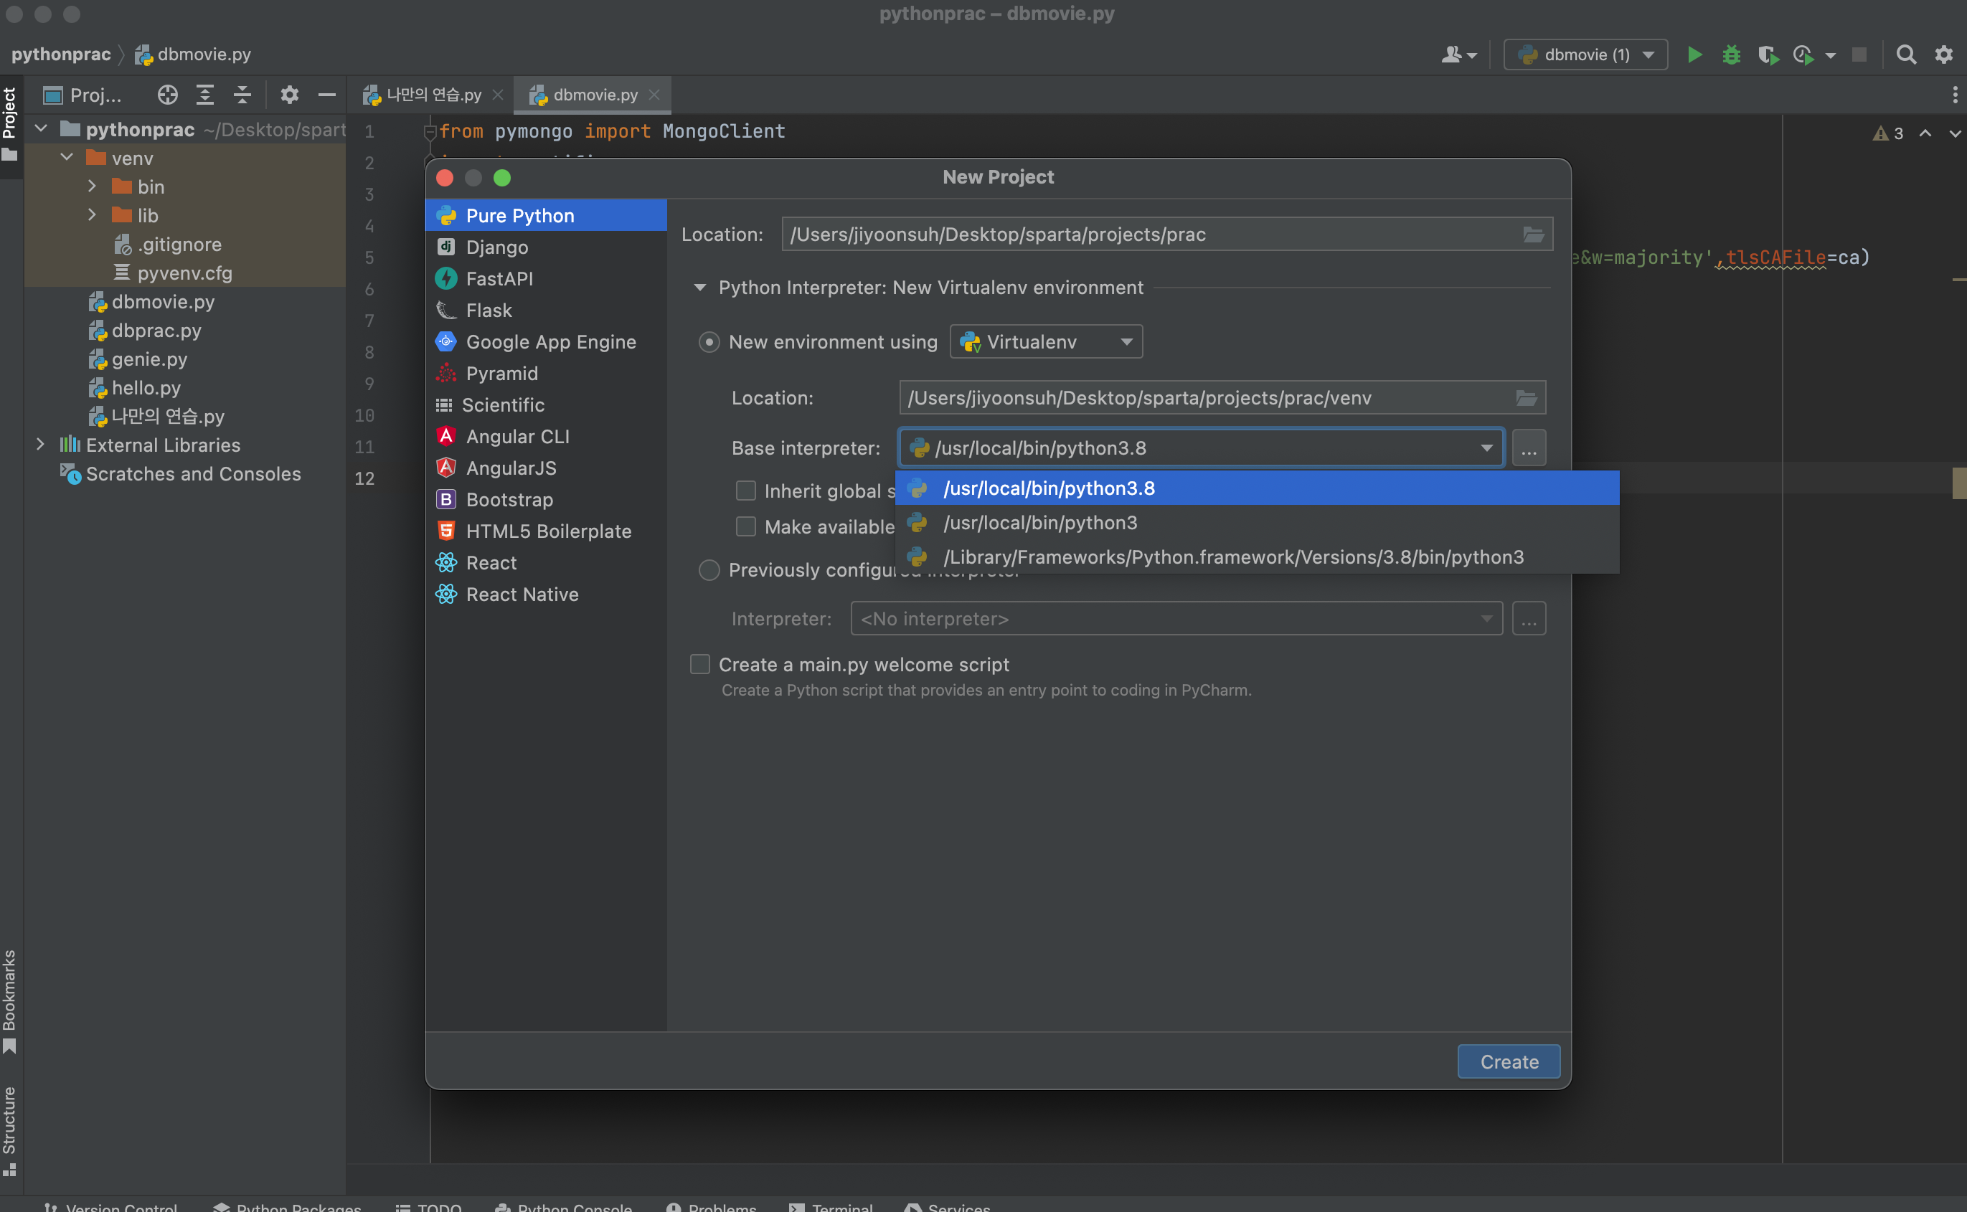Choose /Library/Frameworks Python 3.8 interpreter option
Viewport: 1967px width, 1212px height.
tap(1257, 557)
